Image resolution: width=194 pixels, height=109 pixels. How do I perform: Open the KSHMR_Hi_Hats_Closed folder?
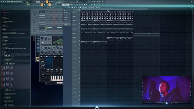pyautogui.click(x=10, y=64)
